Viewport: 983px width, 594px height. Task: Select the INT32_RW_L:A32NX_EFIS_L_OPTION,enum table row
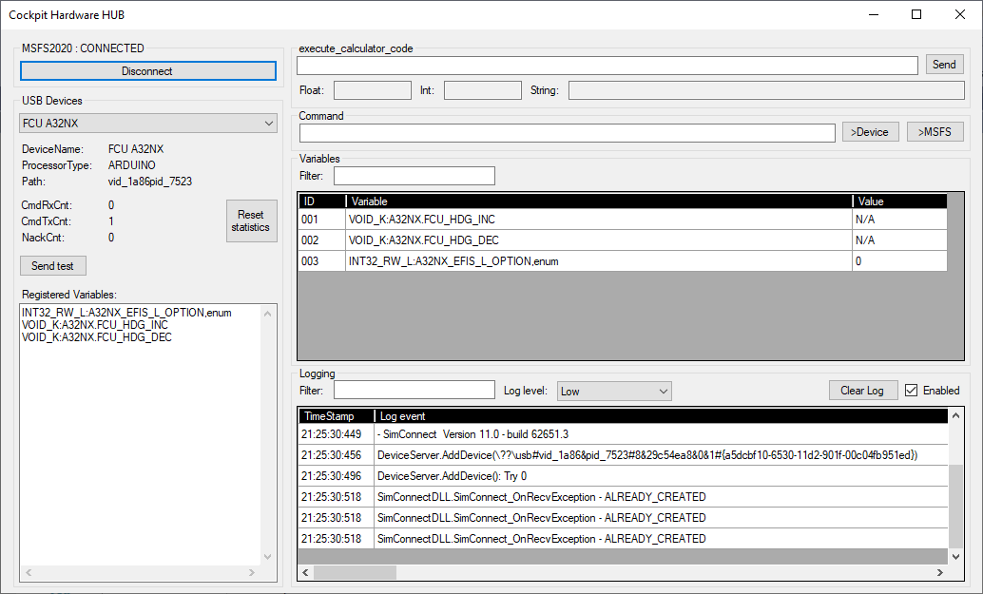coord(623,261)
